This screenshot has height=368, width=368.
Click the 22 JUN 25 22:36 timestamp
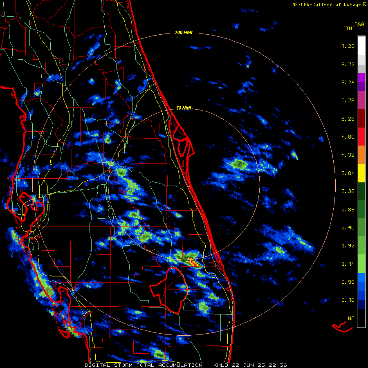coord(259,365)
